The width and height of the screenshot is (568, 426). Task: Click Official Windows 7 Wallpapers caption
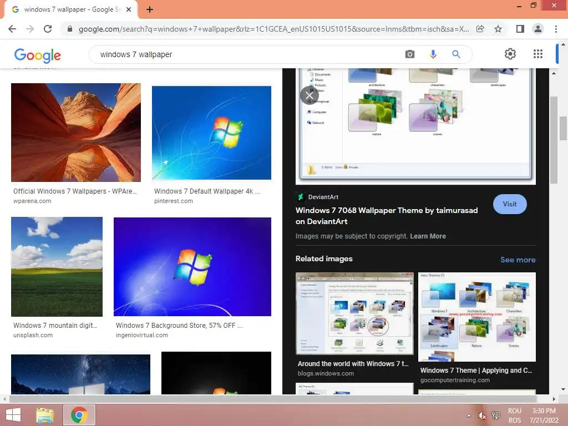(x=75, y=191)
